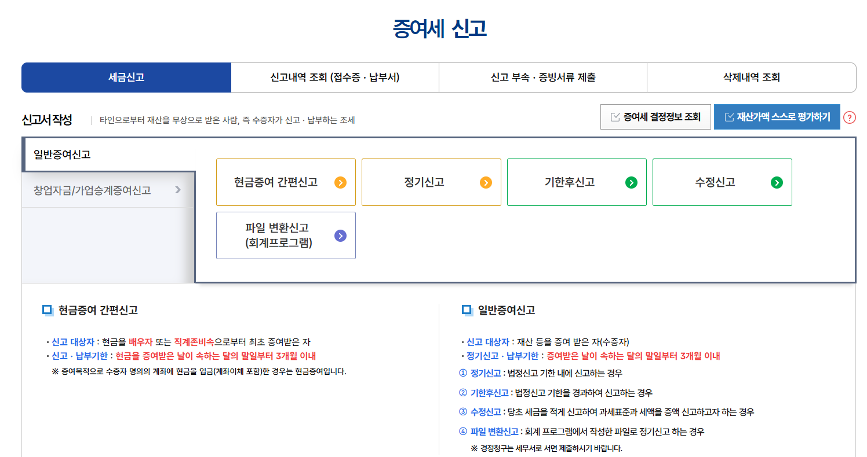Switch to the 세금신고 tab
Image resolution: width=867 pixels, height=457 pixels.
tap(126, 77)
